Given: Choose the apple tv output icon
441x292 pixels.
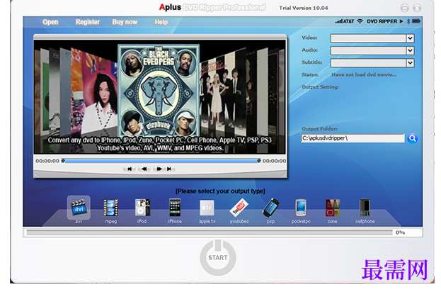Looking at the screenshot, I should [207, 208].
